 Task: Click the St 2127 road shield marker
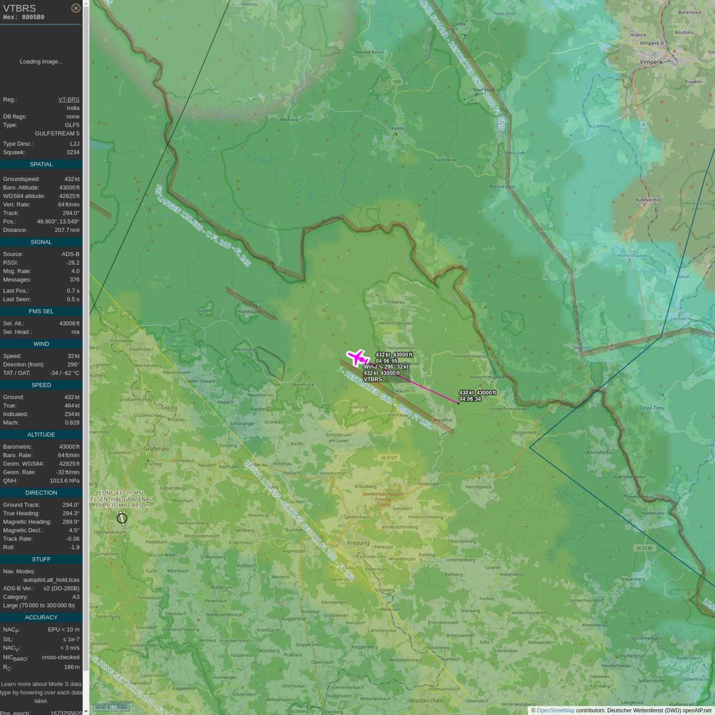click(x=389, y=458)
